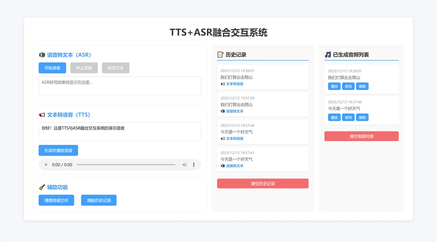Image resolution: width=437 pixels, height=242 pixels.
Task: Click the speaker icon in the 19:57:59 history entry
Action: [223, 111]
